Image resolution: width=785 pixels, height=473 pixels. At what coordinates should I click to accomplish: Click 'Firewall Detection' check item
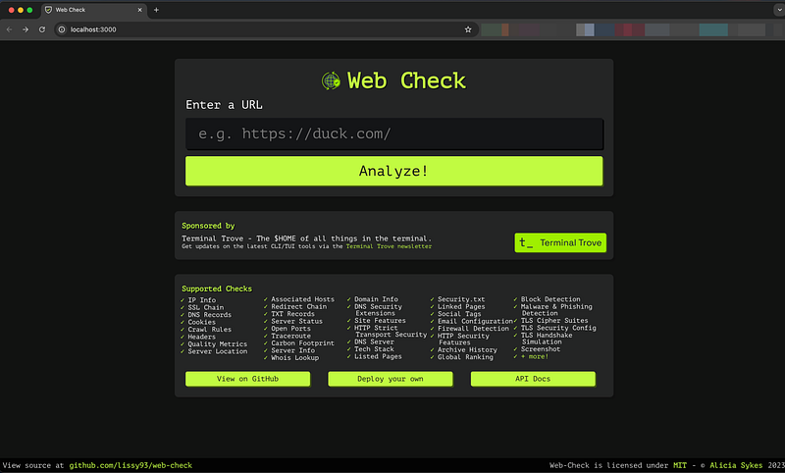[x=473, y=329]
